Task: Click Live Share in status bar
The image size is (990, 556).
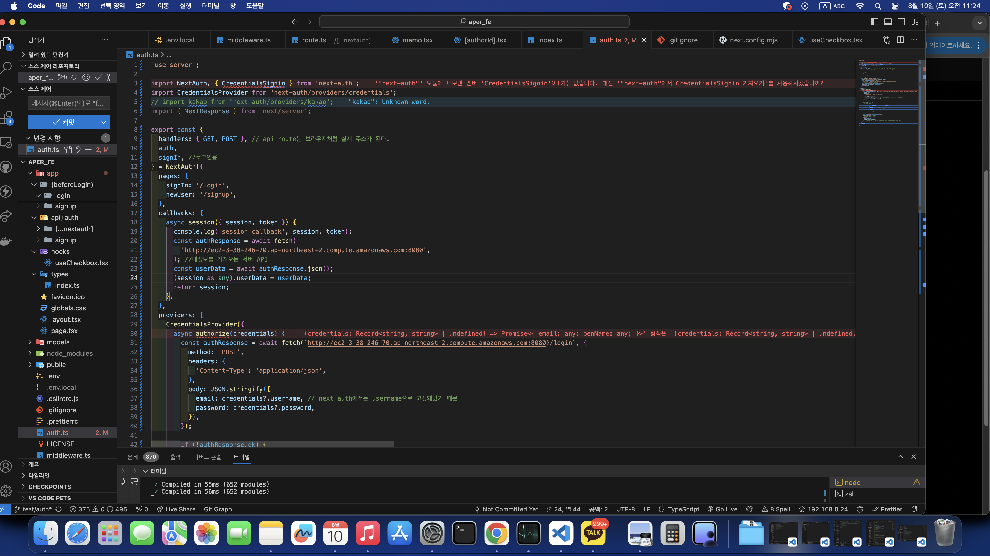Action: pyautogui.click(x=176, y=509)
